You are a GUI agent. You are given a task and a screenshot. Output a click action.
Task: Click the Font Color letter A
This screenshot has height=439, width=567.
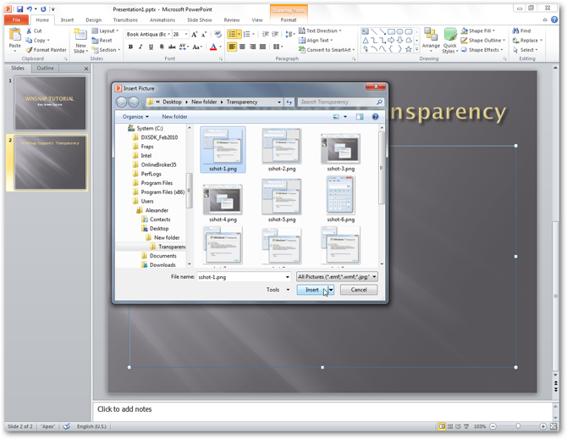(x=213, y=47)
